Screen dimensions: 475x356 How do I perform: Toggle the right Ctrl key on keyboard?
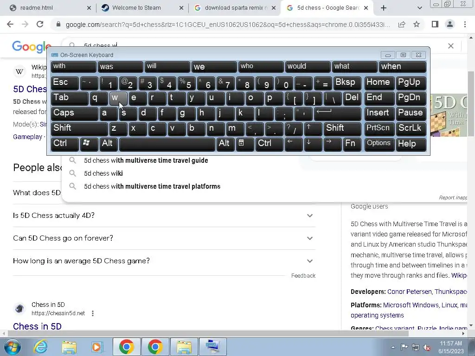pyautogui.click(x=270, y=144)
